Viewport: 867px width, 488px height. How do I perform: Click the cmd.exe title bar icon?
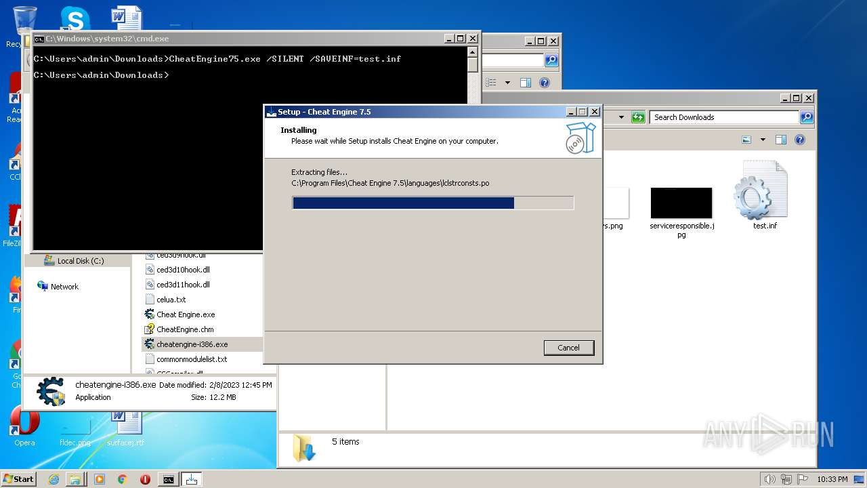(39, 39)
